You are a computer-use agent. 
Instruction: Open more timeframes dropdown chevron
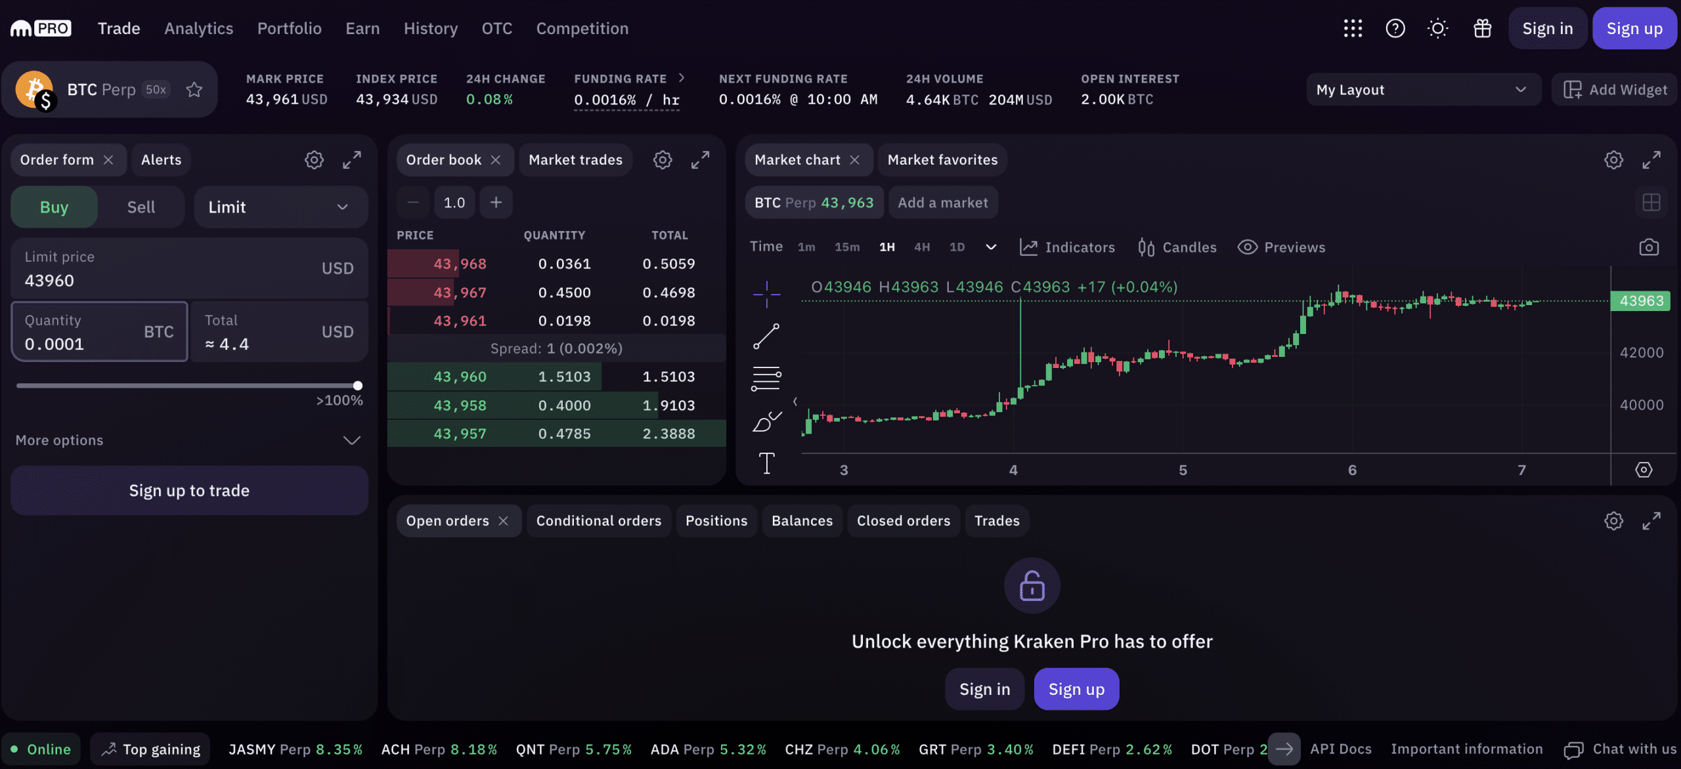pos(991,247)
